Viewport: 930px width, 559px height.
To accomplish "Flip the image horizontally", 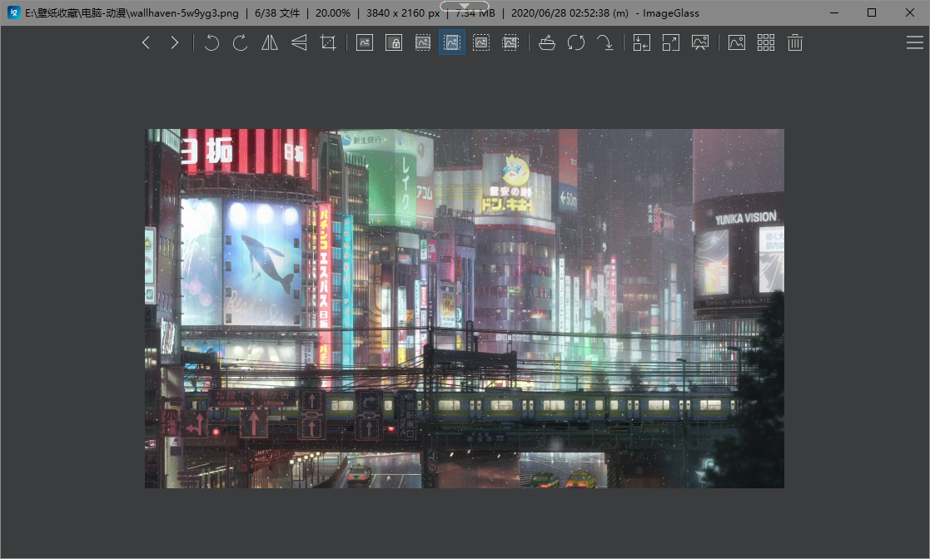I will coord(270,42).
